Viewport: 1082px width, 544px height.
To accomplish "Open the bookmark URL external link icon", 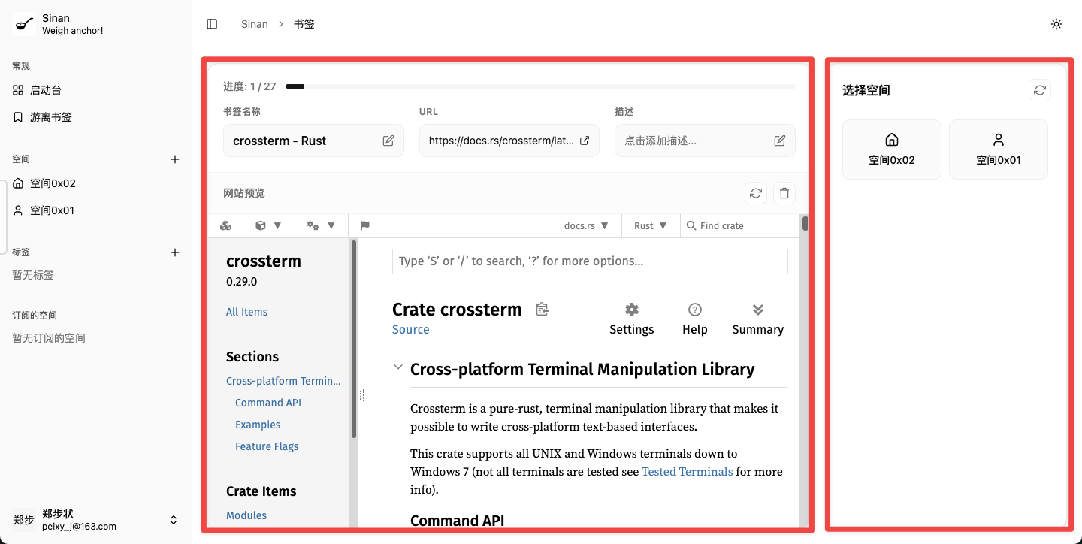I will 585,141.
